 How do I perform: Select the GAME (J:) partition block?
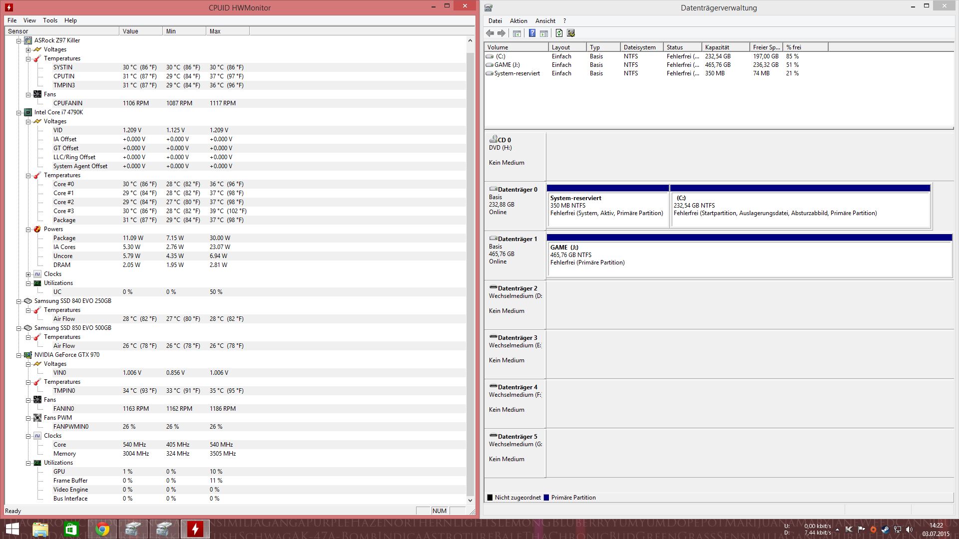(749, 259)
